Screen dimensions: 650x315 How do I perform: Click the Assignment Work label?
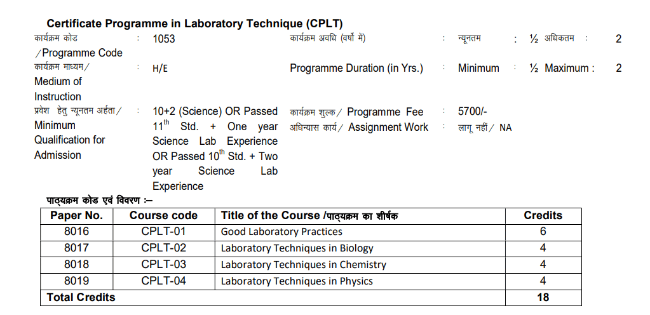tap(388, 127)
